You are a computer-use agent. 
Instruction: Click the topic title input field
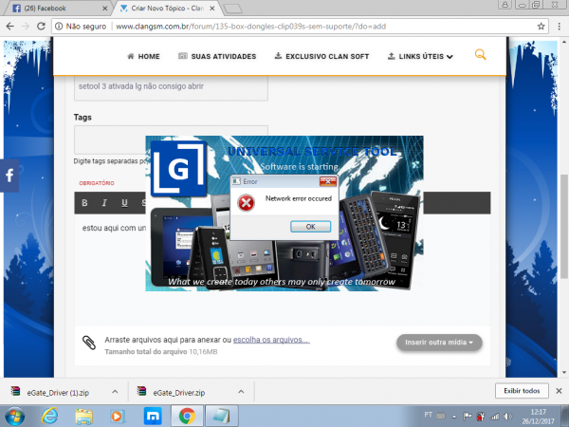coord(171,87)
